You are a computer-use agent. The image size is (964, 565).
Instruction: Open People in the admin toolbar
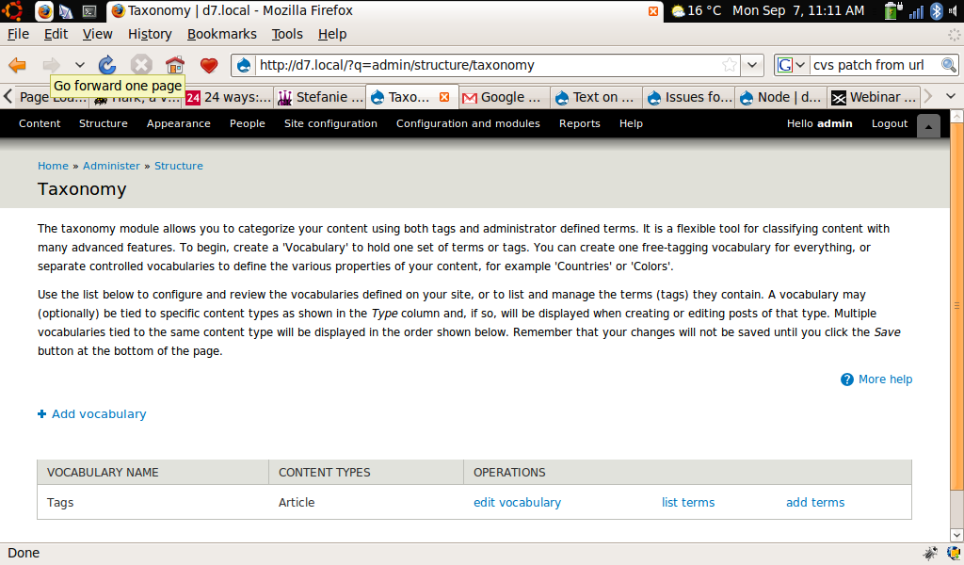(x=248, y=123)
